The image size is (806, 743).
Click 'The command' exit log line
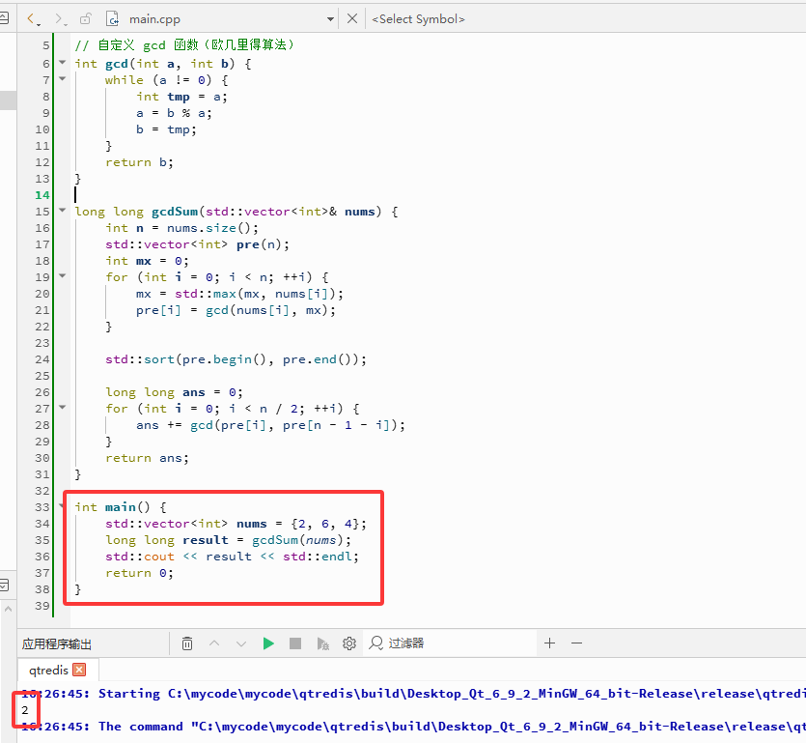pyautogui.click(x=411, y=727)
